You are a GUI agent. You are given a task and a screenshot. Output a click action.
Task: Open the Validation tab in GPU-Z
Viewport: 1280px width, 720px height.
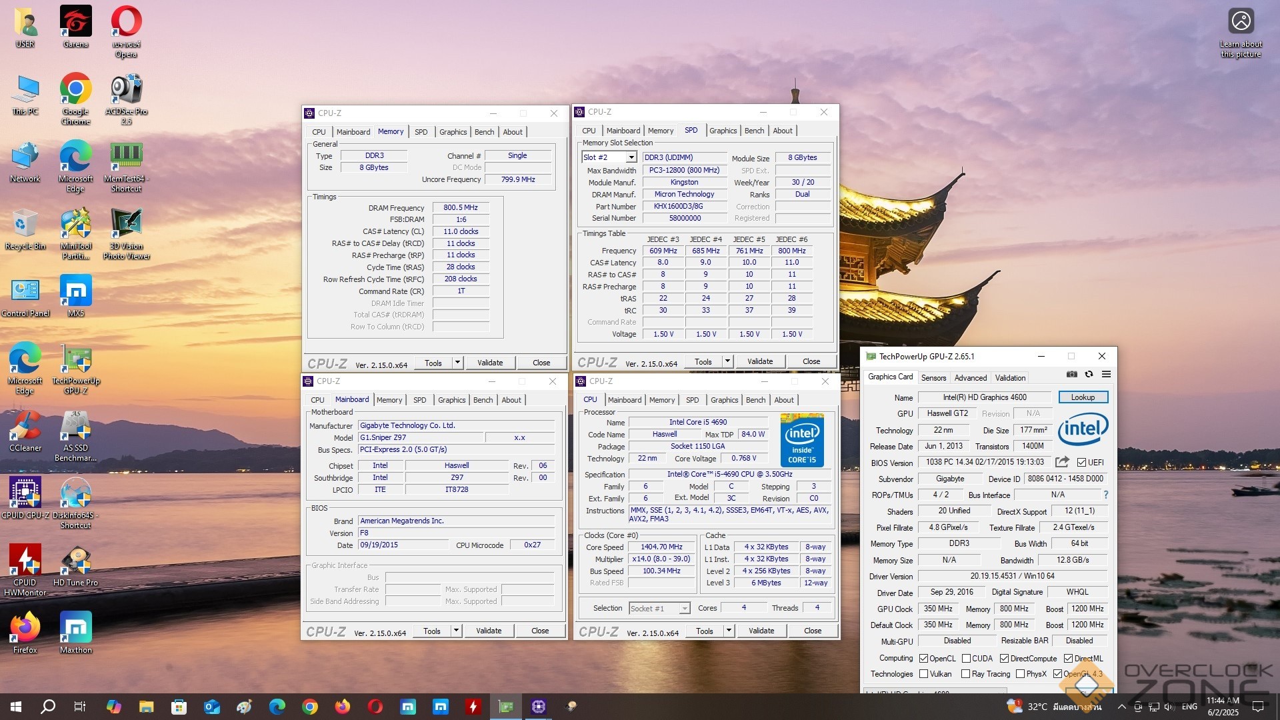[1010, 377]
